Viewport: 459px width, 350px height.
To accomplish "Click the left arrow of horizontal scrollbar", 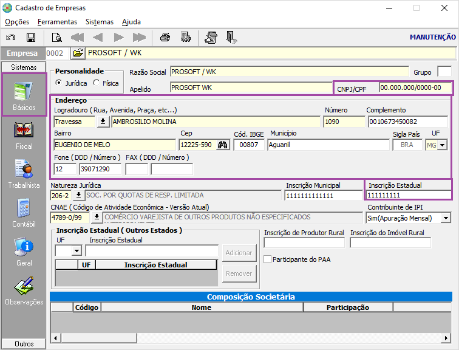I will point(55,338).
